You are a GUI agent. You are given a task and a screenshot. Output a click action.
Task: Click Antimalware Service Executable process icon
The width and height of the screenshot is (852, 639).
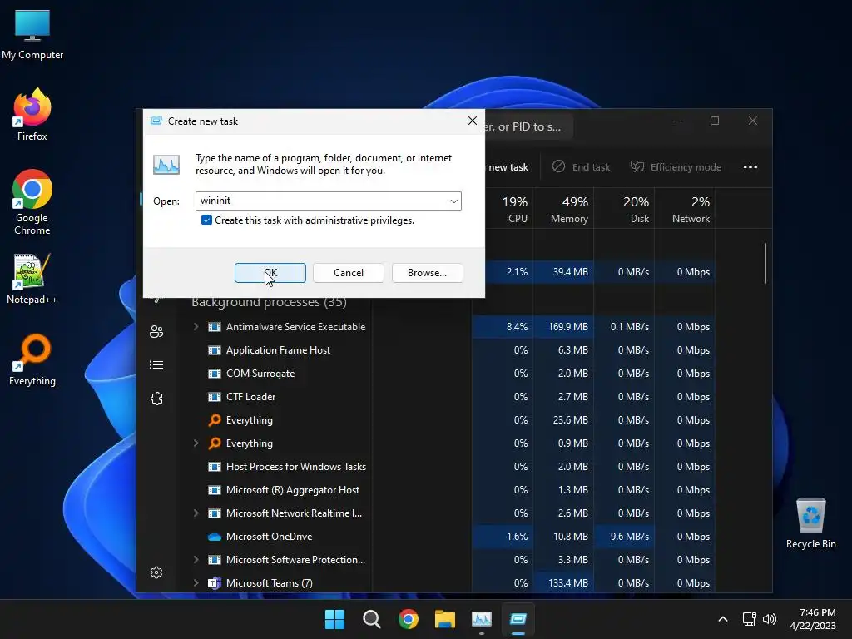coord(215,326)
